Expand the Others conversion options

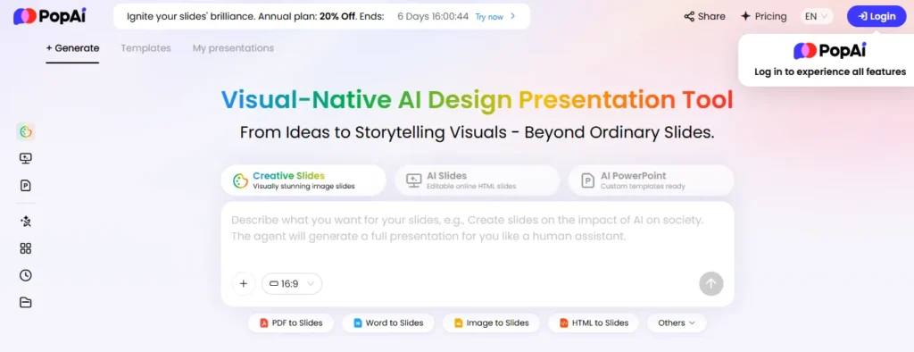pos(677,323)
